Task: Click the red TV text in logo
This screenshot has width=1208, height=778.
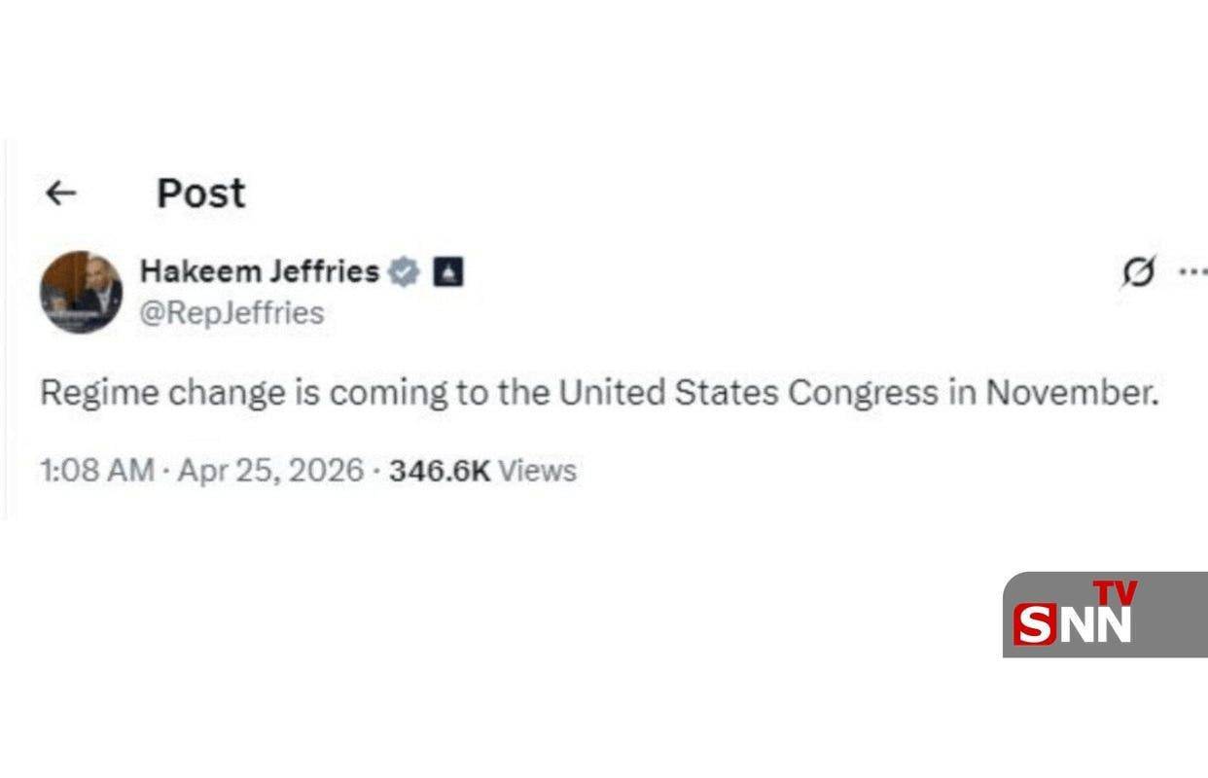Action: tap(1115, 593)
